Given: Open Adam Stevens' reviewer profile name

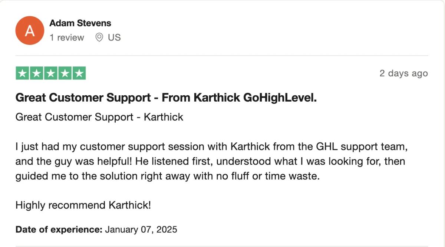Looking at the screenshot, I should (x=80, y=23).
